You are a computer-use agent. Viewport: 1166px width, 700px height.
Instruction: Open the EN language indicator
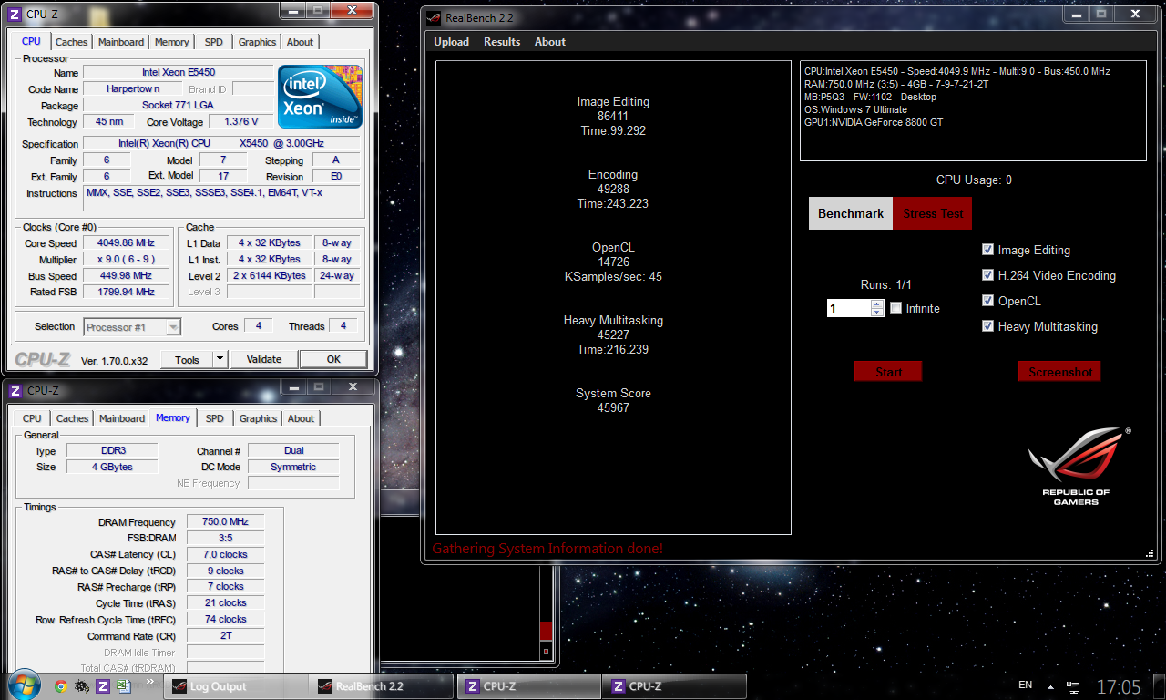click(1025, 685)
